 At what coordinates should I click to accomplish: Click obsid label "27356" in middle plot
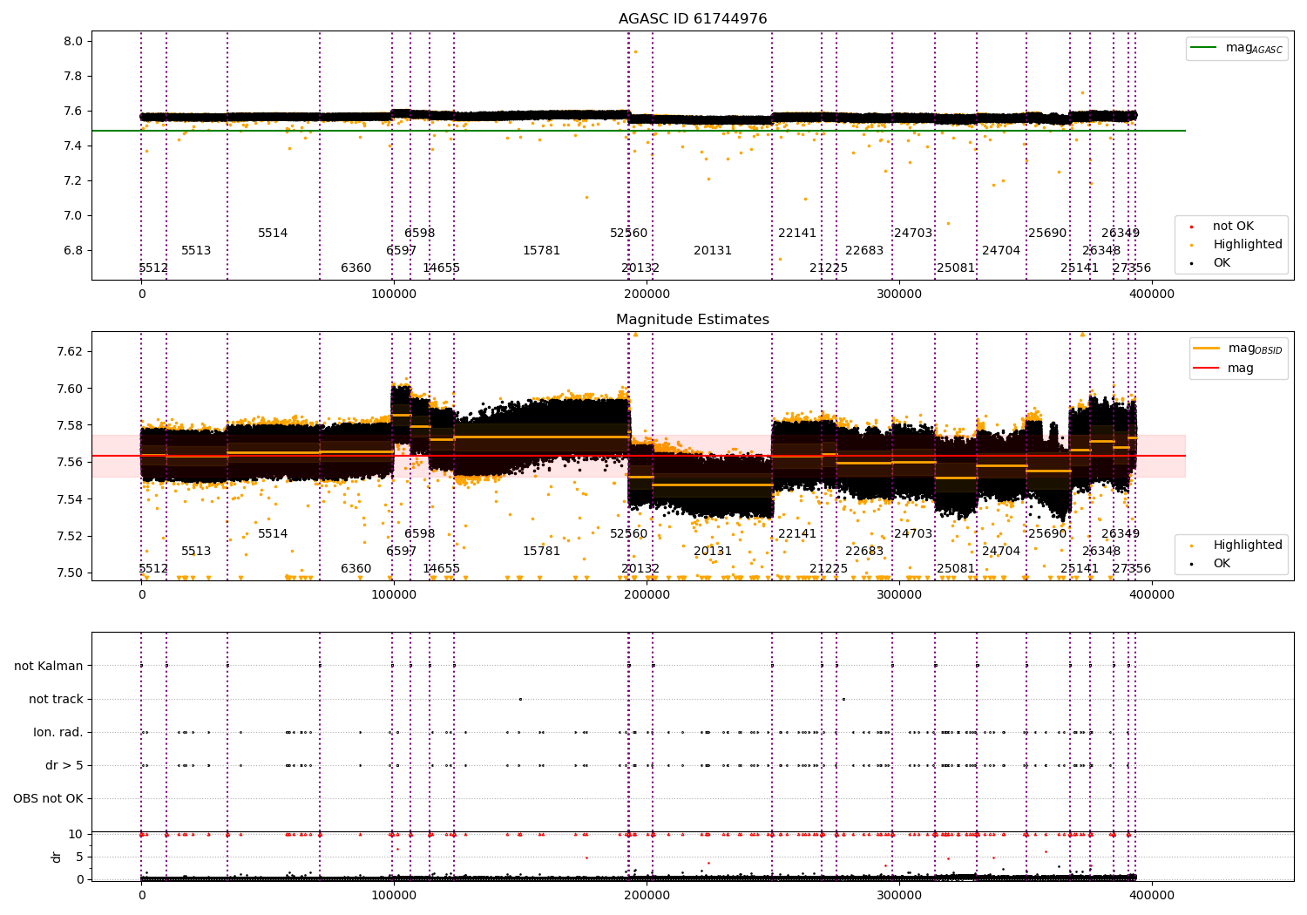(1132, 569)
